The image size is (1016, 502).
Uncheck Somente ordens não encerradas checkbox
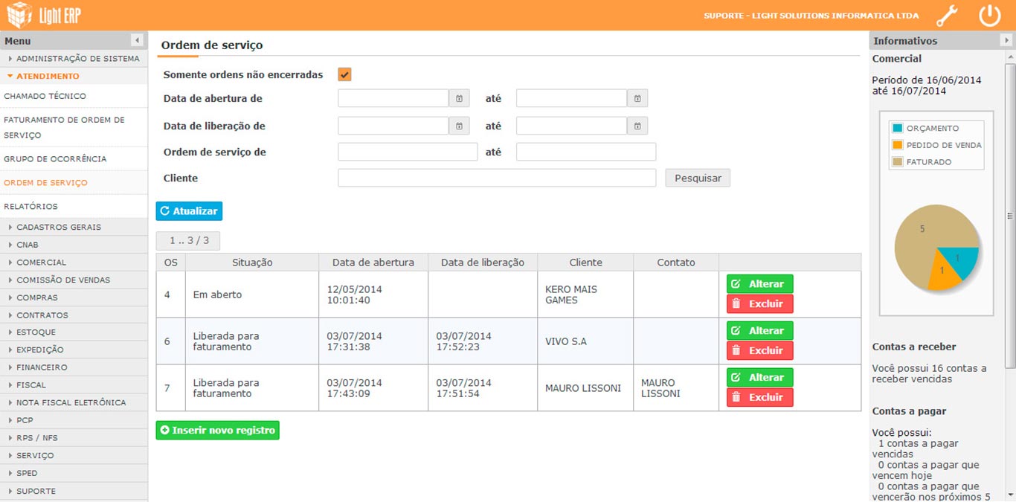tap(344, 74)
